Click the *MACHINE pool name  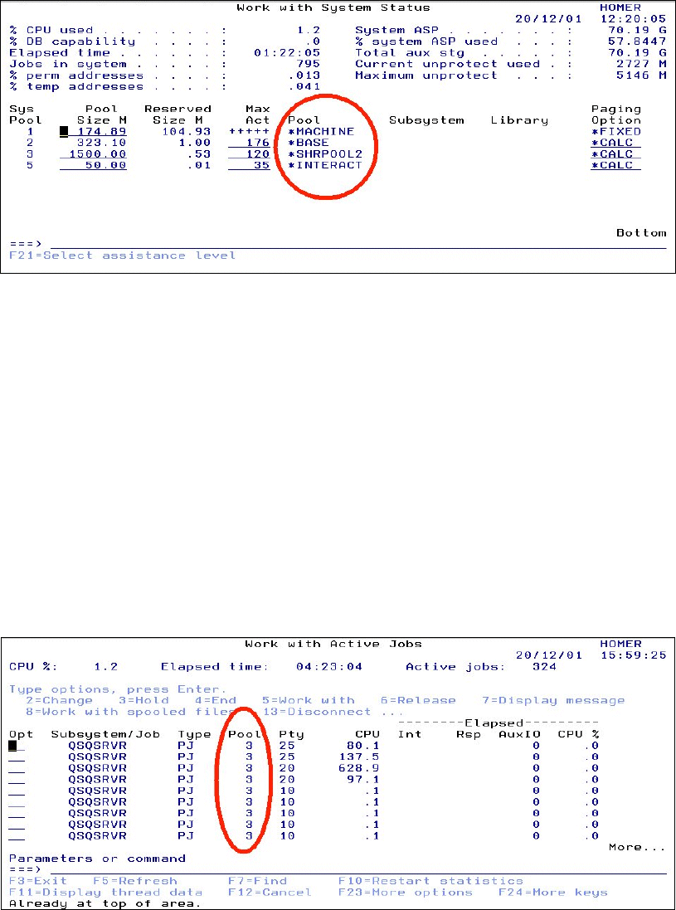point(321,132)
